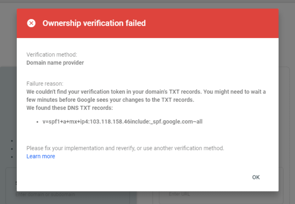Click the "We found these DNS TXT records" line

(70, 108)
